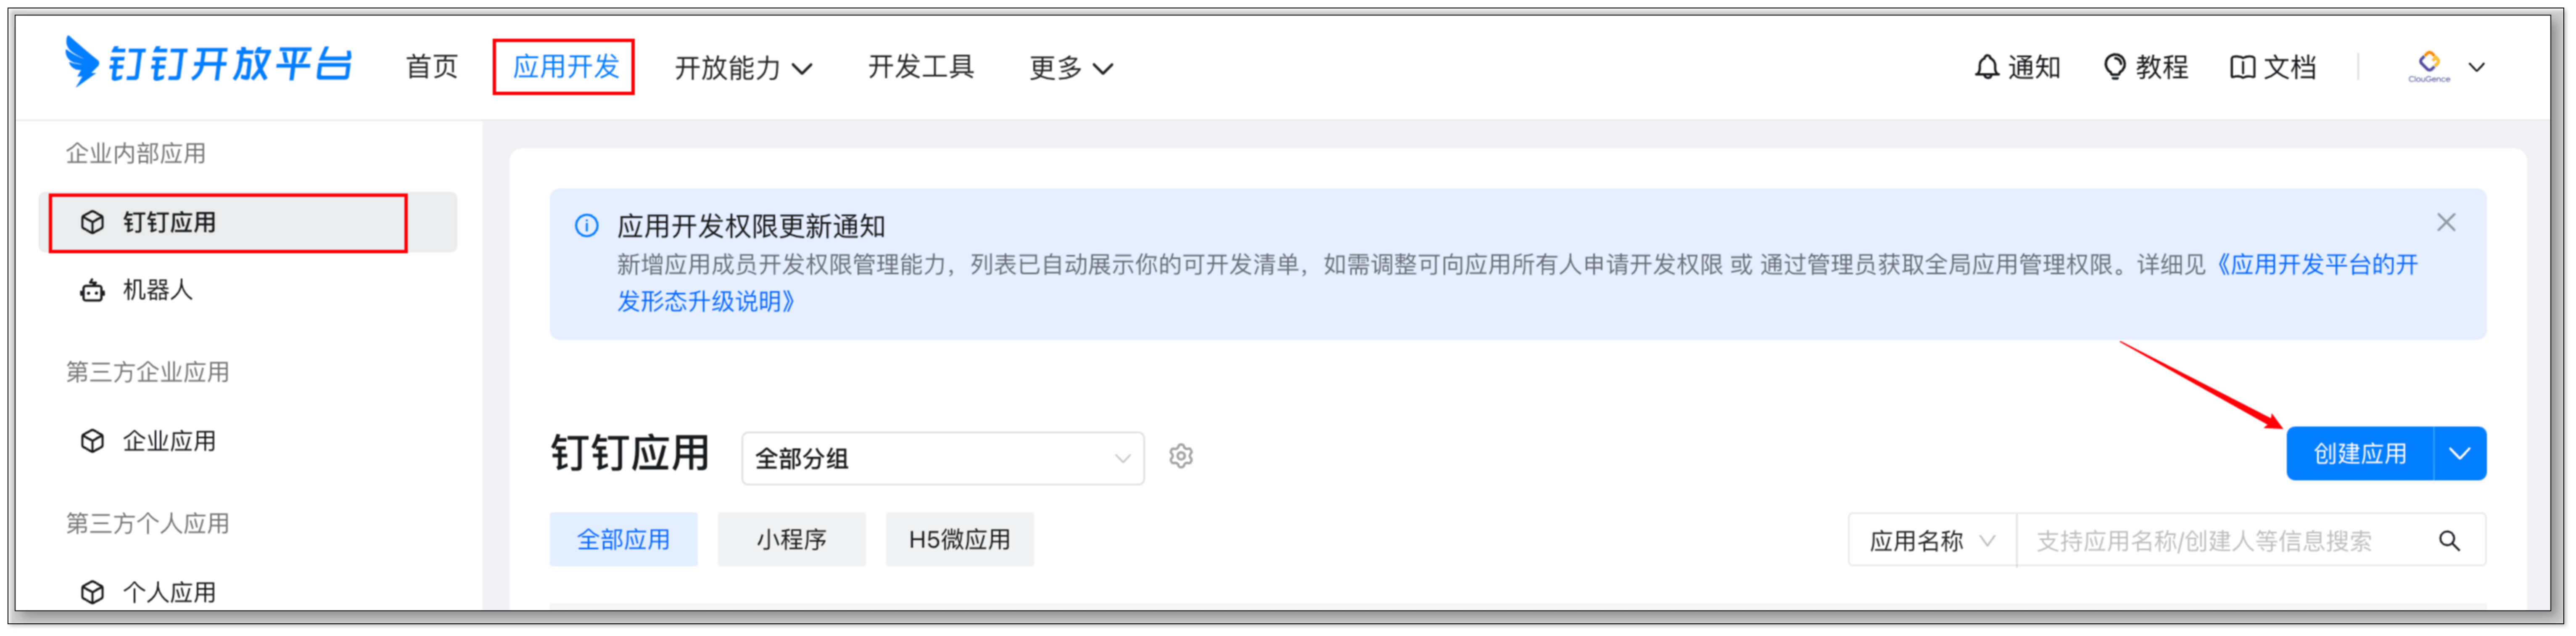
Task: Open the documentation book icon
Action: point(2242,67)
